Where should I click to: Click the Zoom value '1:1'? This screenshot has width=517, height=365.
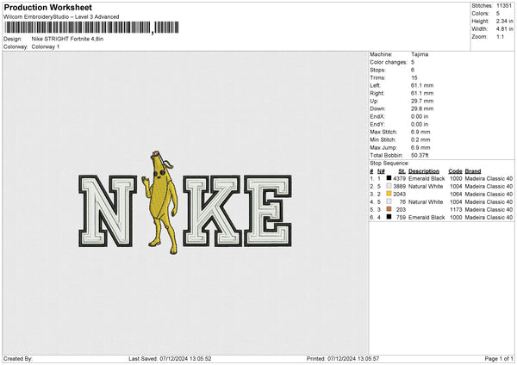(x=500, y=36)
